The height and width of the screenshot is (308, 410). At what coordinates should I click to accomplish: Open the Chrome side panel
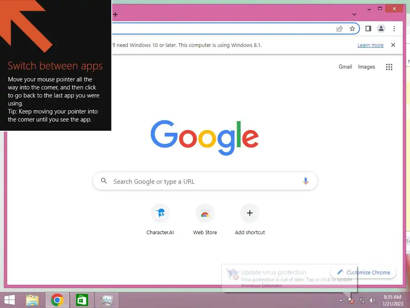pos(368,28)
